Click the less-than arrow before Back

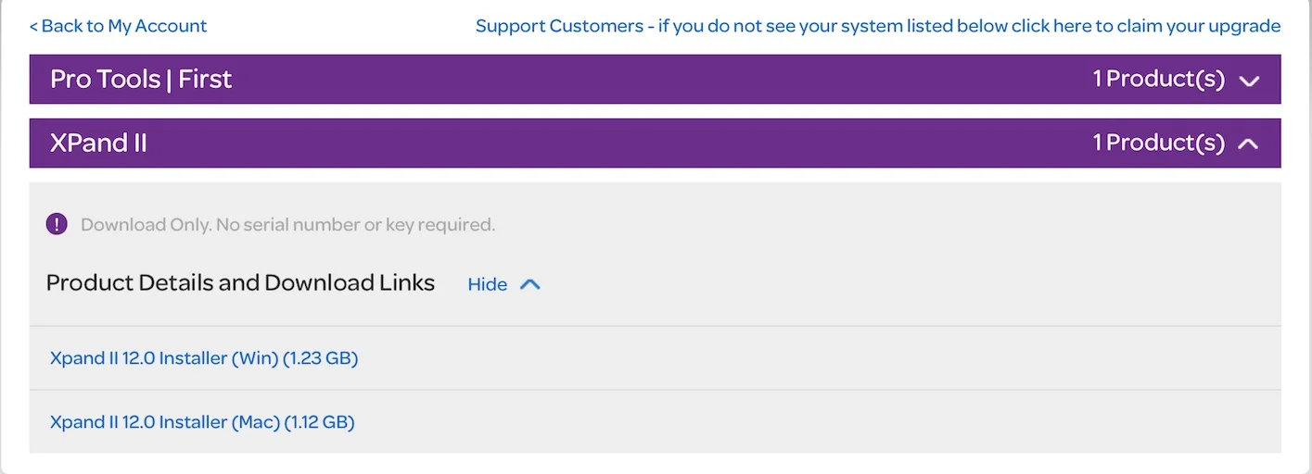(x=33, y=26)
